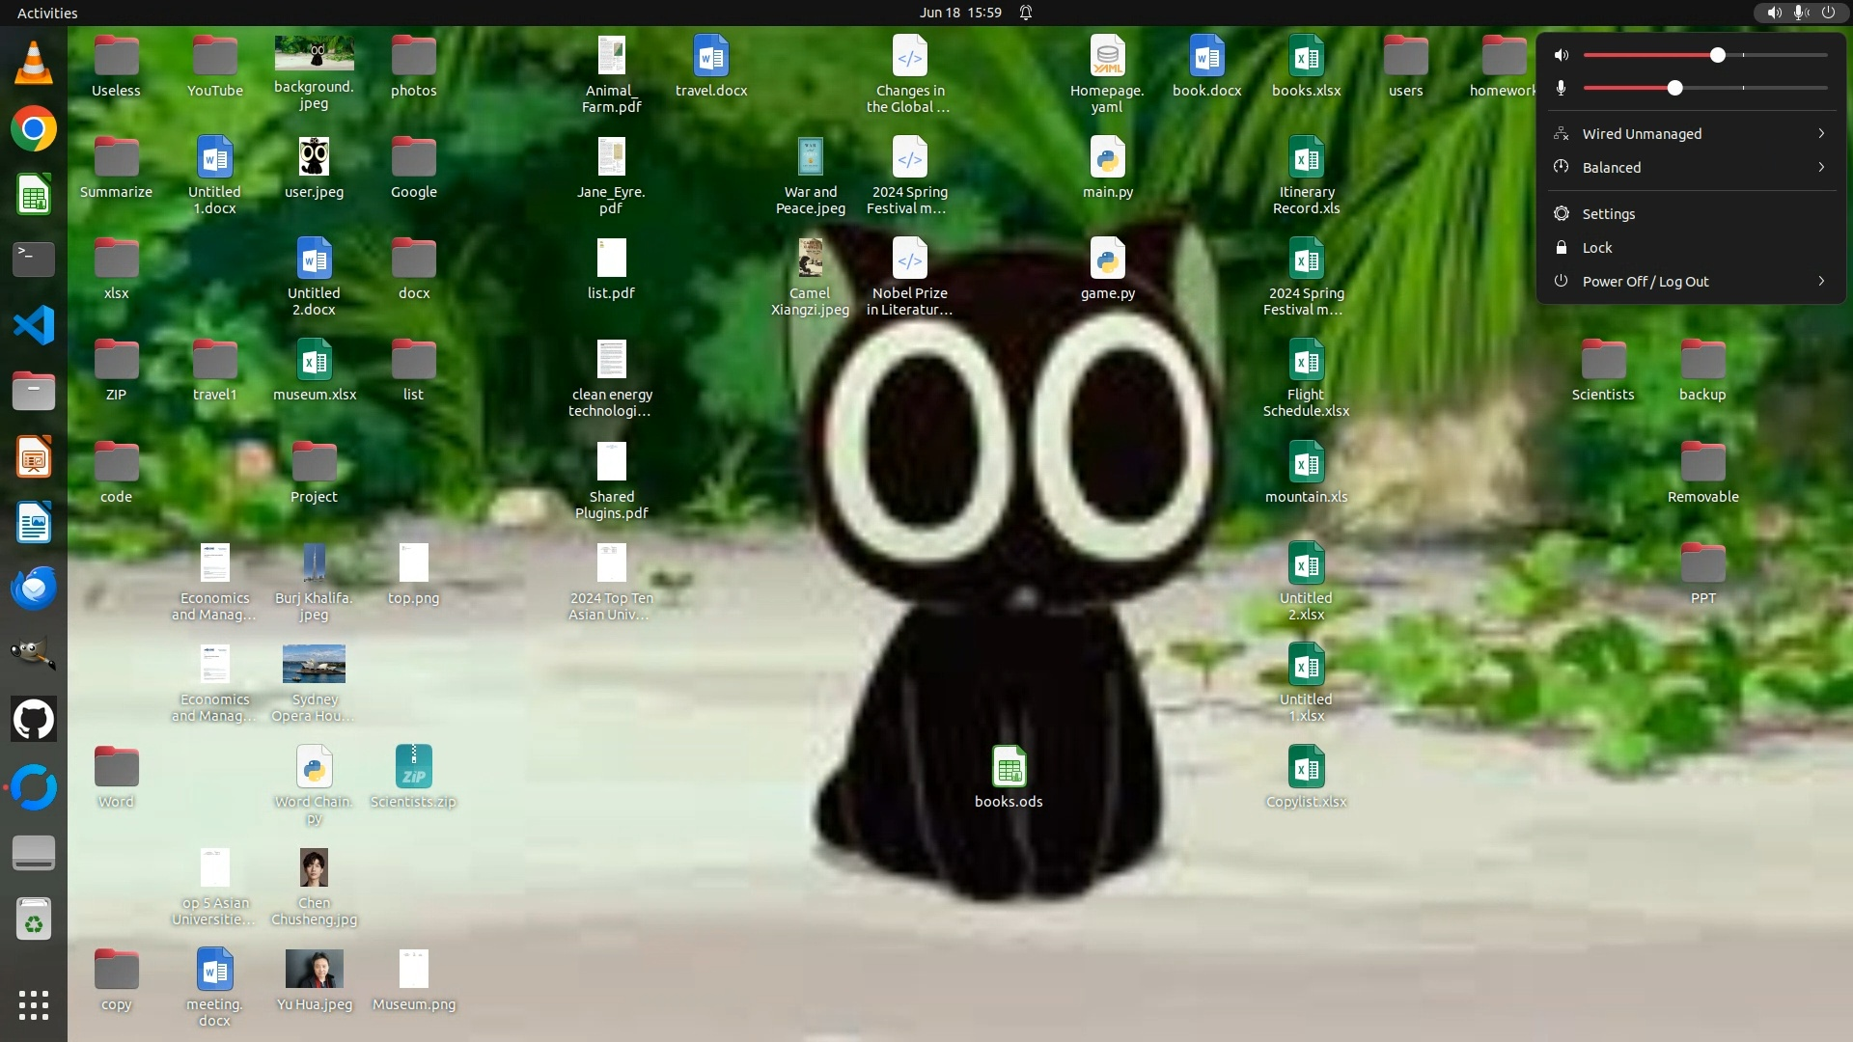Click the Show Applications grid icon
Image resolution: width=1853 pixels, height=1042 pixels.
[33, 1005]
